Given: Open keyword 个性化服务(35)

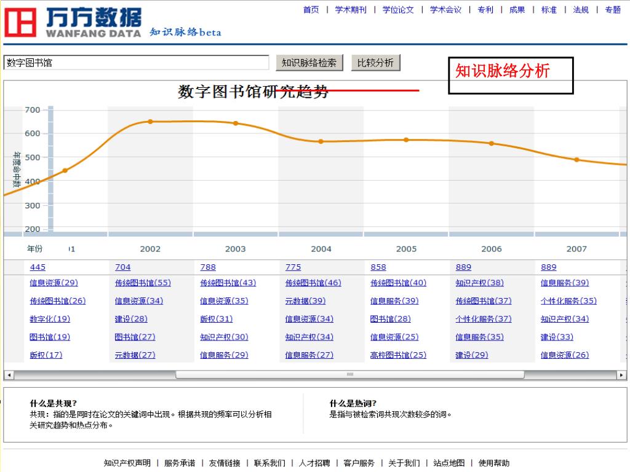Looking at the screenshot, I should click(x=568, y=301).
